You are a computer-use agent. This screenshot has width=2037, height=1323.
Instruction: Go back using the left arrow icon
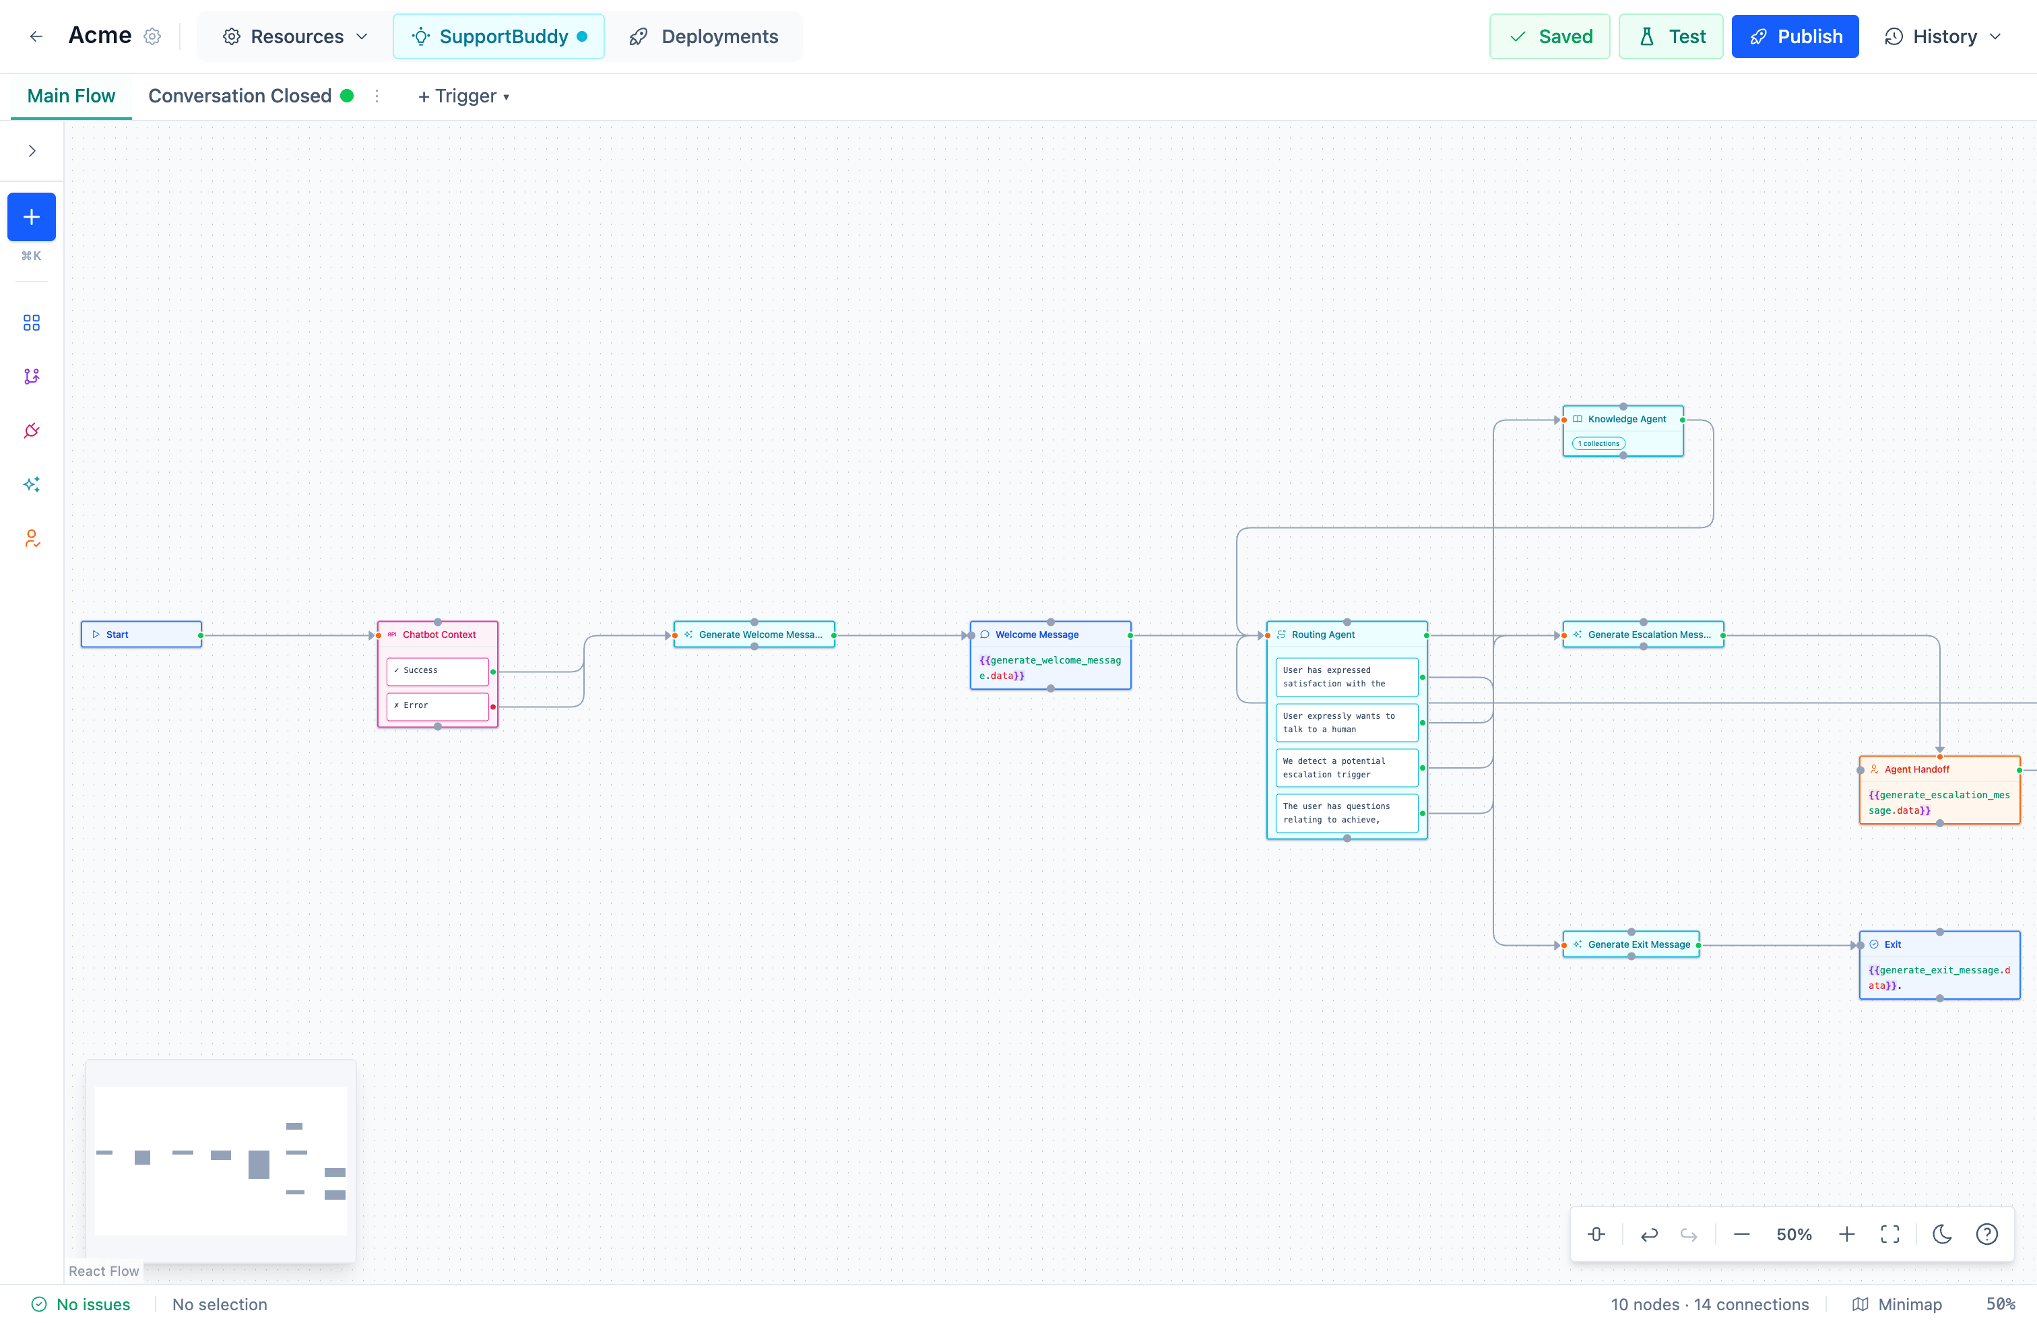pos(36,37)
